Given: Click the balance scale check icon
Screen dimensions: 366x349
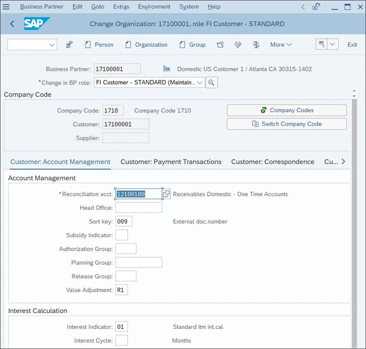Looking at the screenshot, I should click(x=256, y=45).
